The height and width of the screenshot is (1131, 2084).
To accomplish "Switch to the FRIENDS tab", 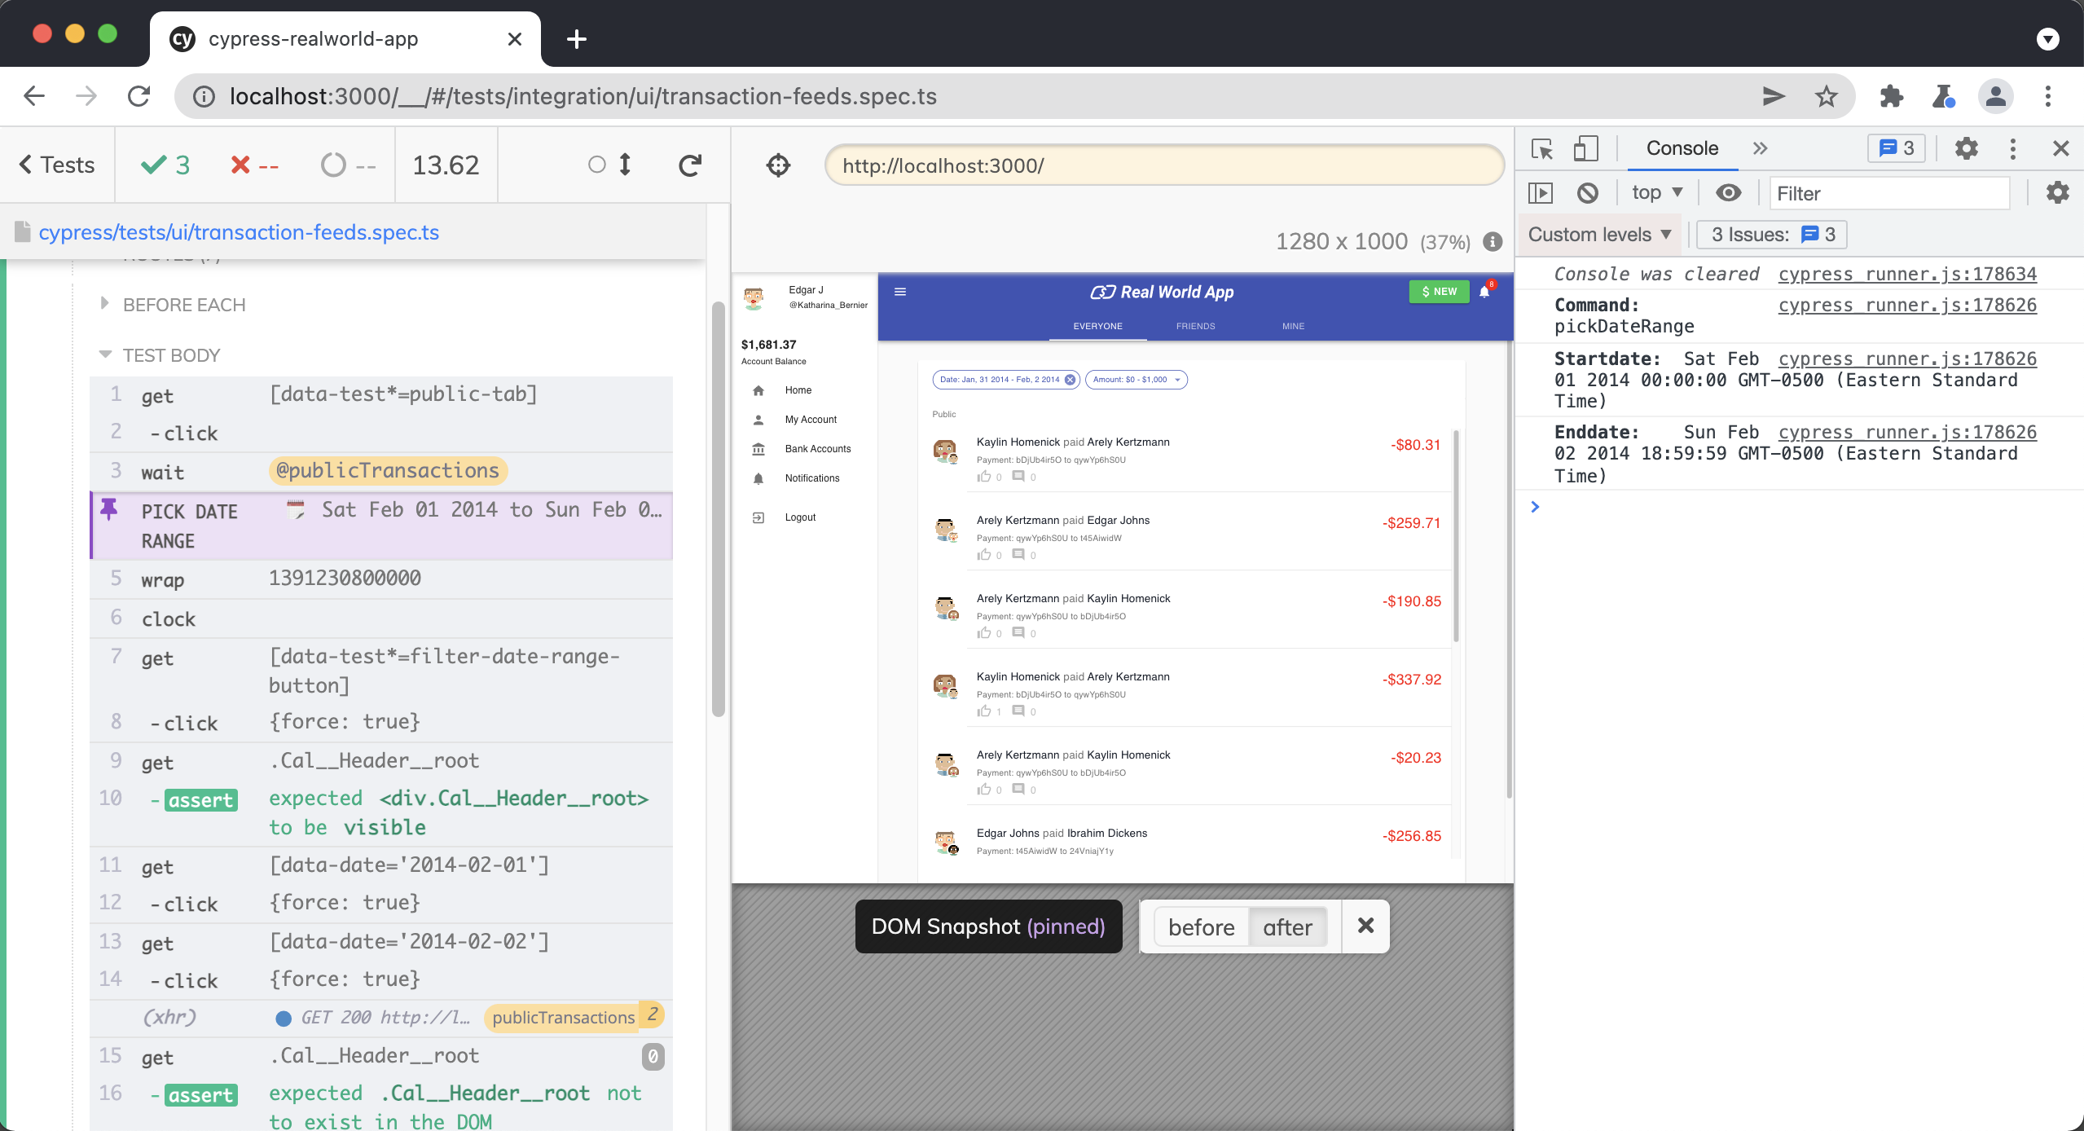I will [1194, 326].
